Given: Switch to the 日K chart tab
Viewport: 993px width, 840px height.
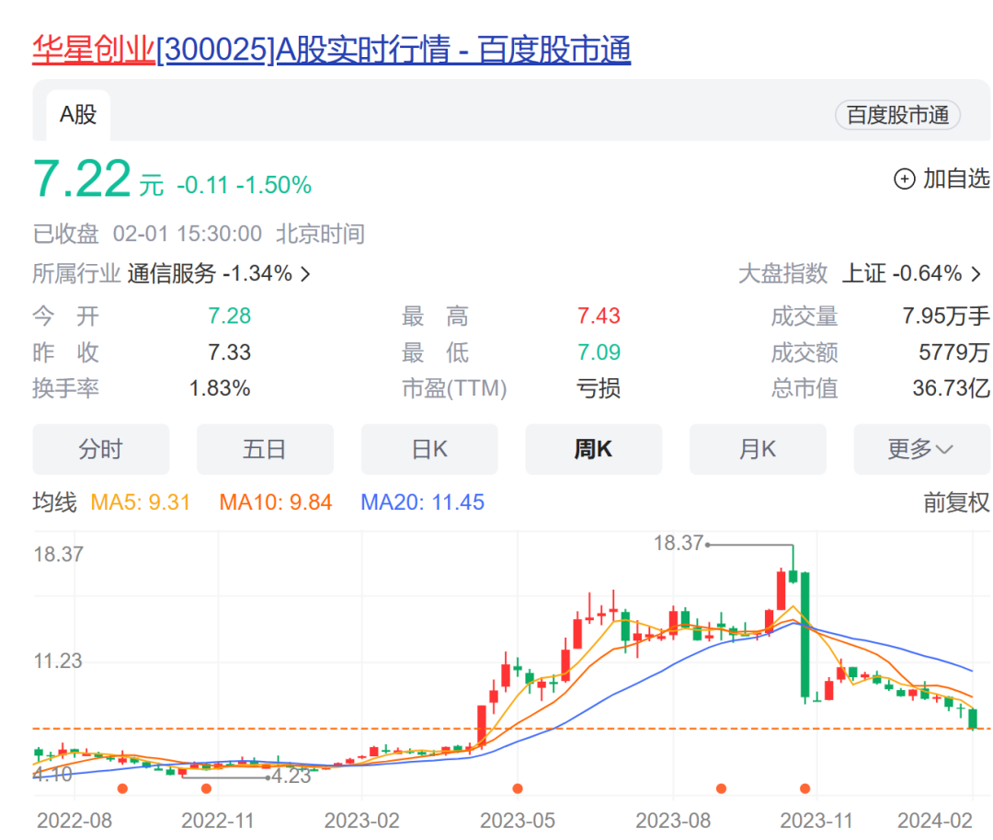Looking at the screenshot, I should (x=429, y=449).
